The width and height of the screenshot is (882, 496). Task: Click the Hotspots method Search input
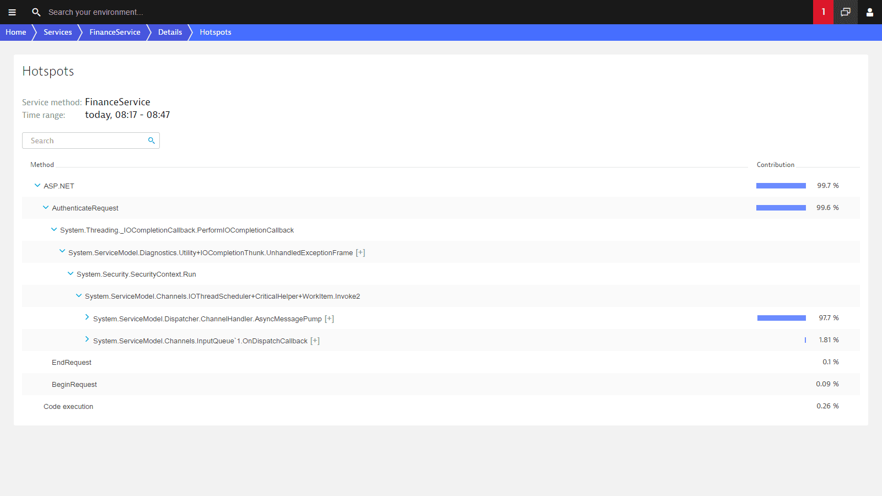[91, 141]
